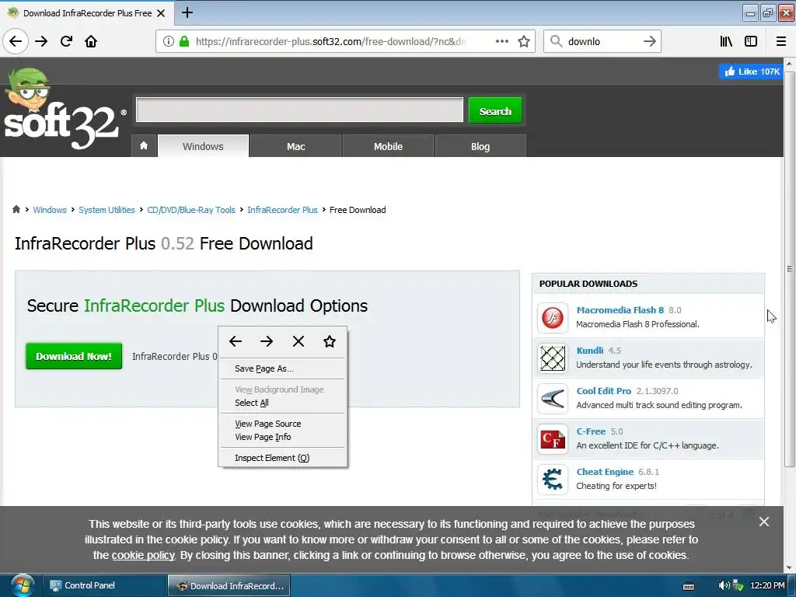Click the search go arrow in search bar
The height and width of the screenshot is (597, 796).
pos(649,41)
